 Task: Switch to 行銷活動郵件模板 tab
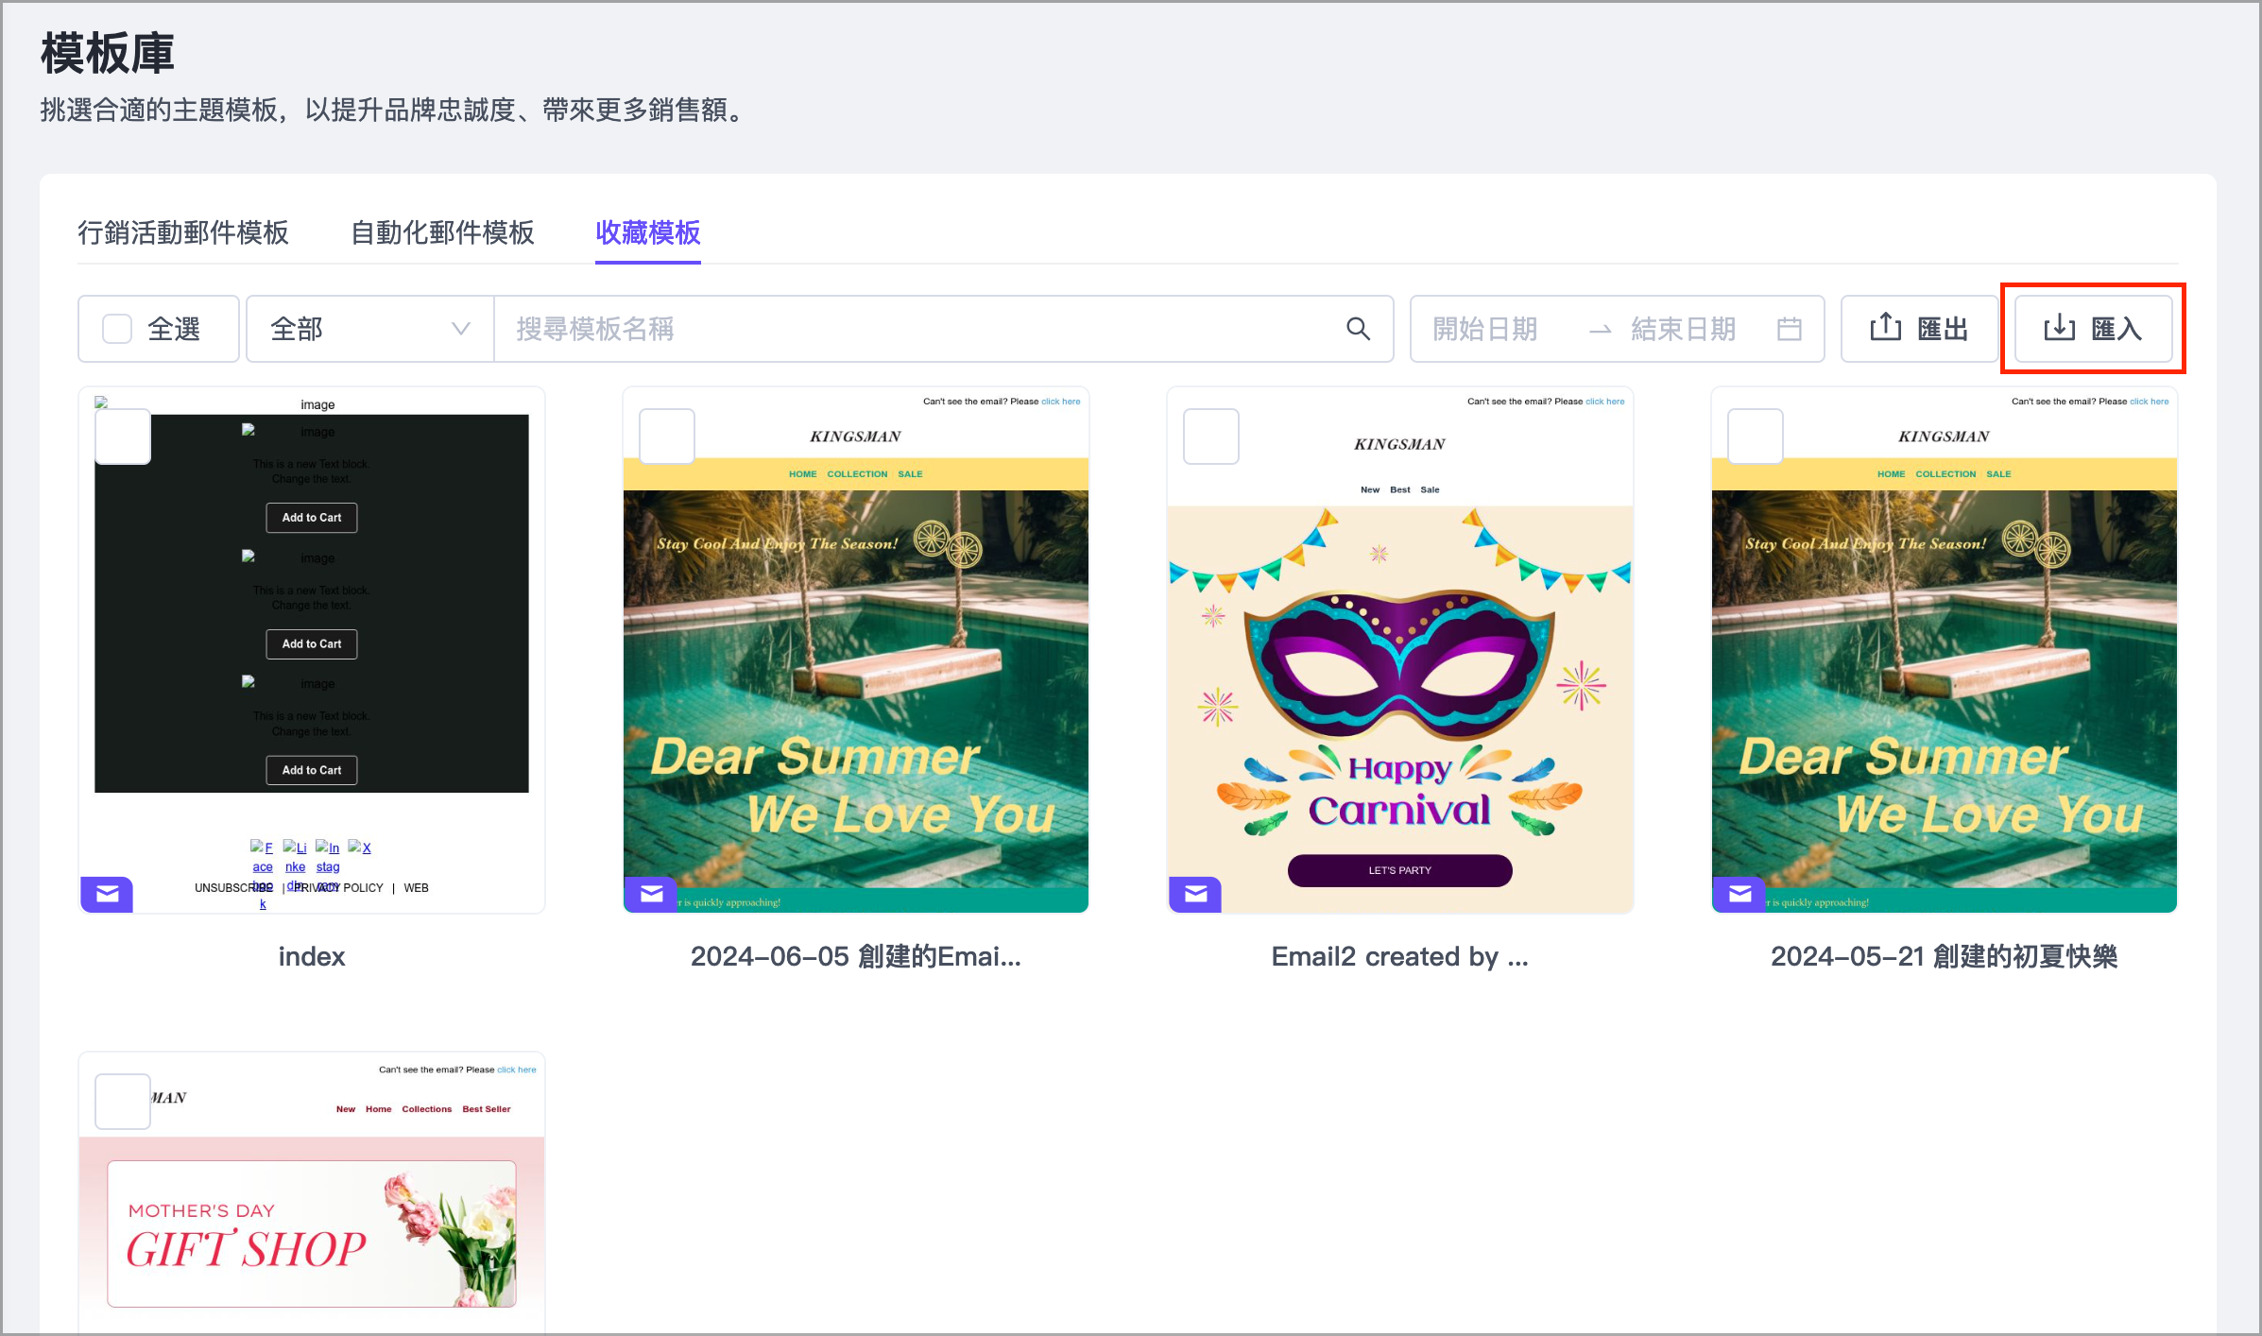tap(183, 232)
